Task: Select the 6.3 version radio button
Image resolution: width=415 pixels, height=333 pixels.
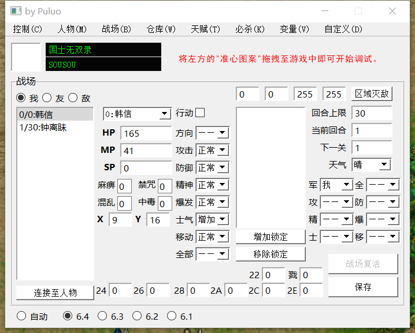Action: tap(102, 316)
